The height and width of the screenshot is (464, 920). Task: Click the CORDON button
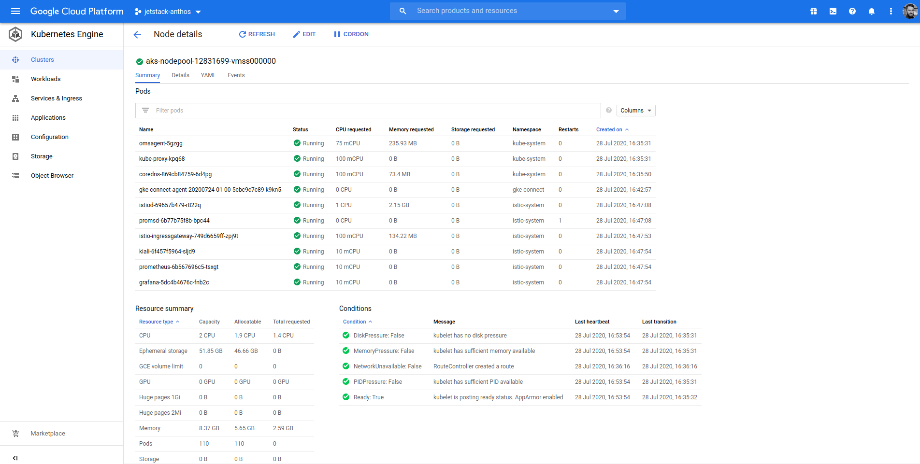(x=351, y=34)
